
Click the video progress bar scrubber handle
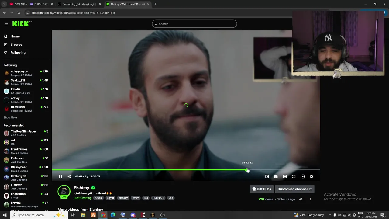pos(247,170)
